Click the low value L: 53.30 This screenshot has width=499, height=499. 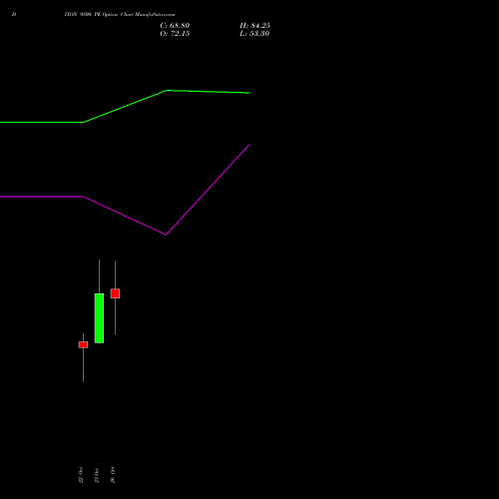point(254,34)
